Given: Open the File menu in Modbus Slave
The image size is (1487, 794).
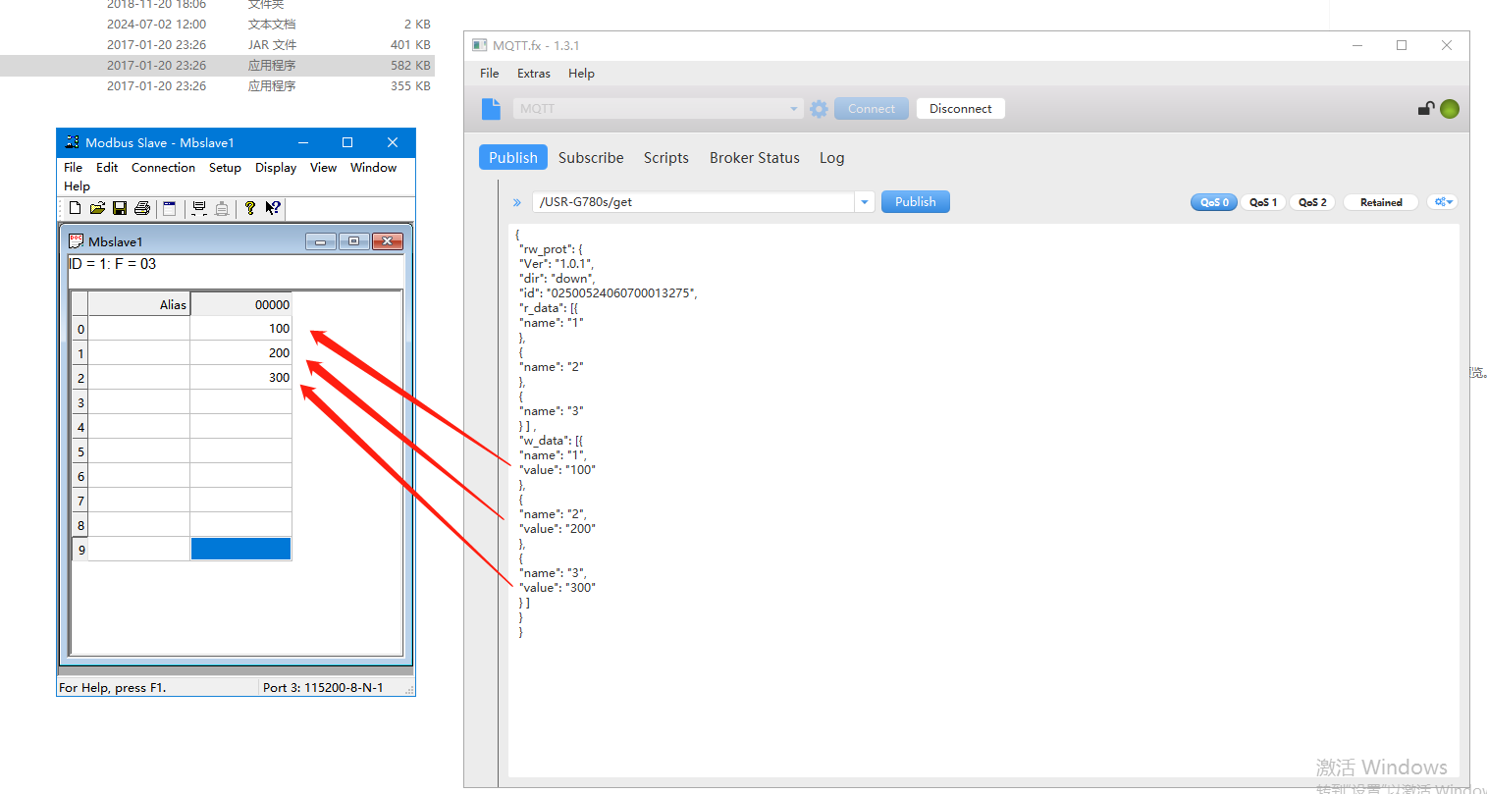Looking at the screenshot, I should 73,168.
